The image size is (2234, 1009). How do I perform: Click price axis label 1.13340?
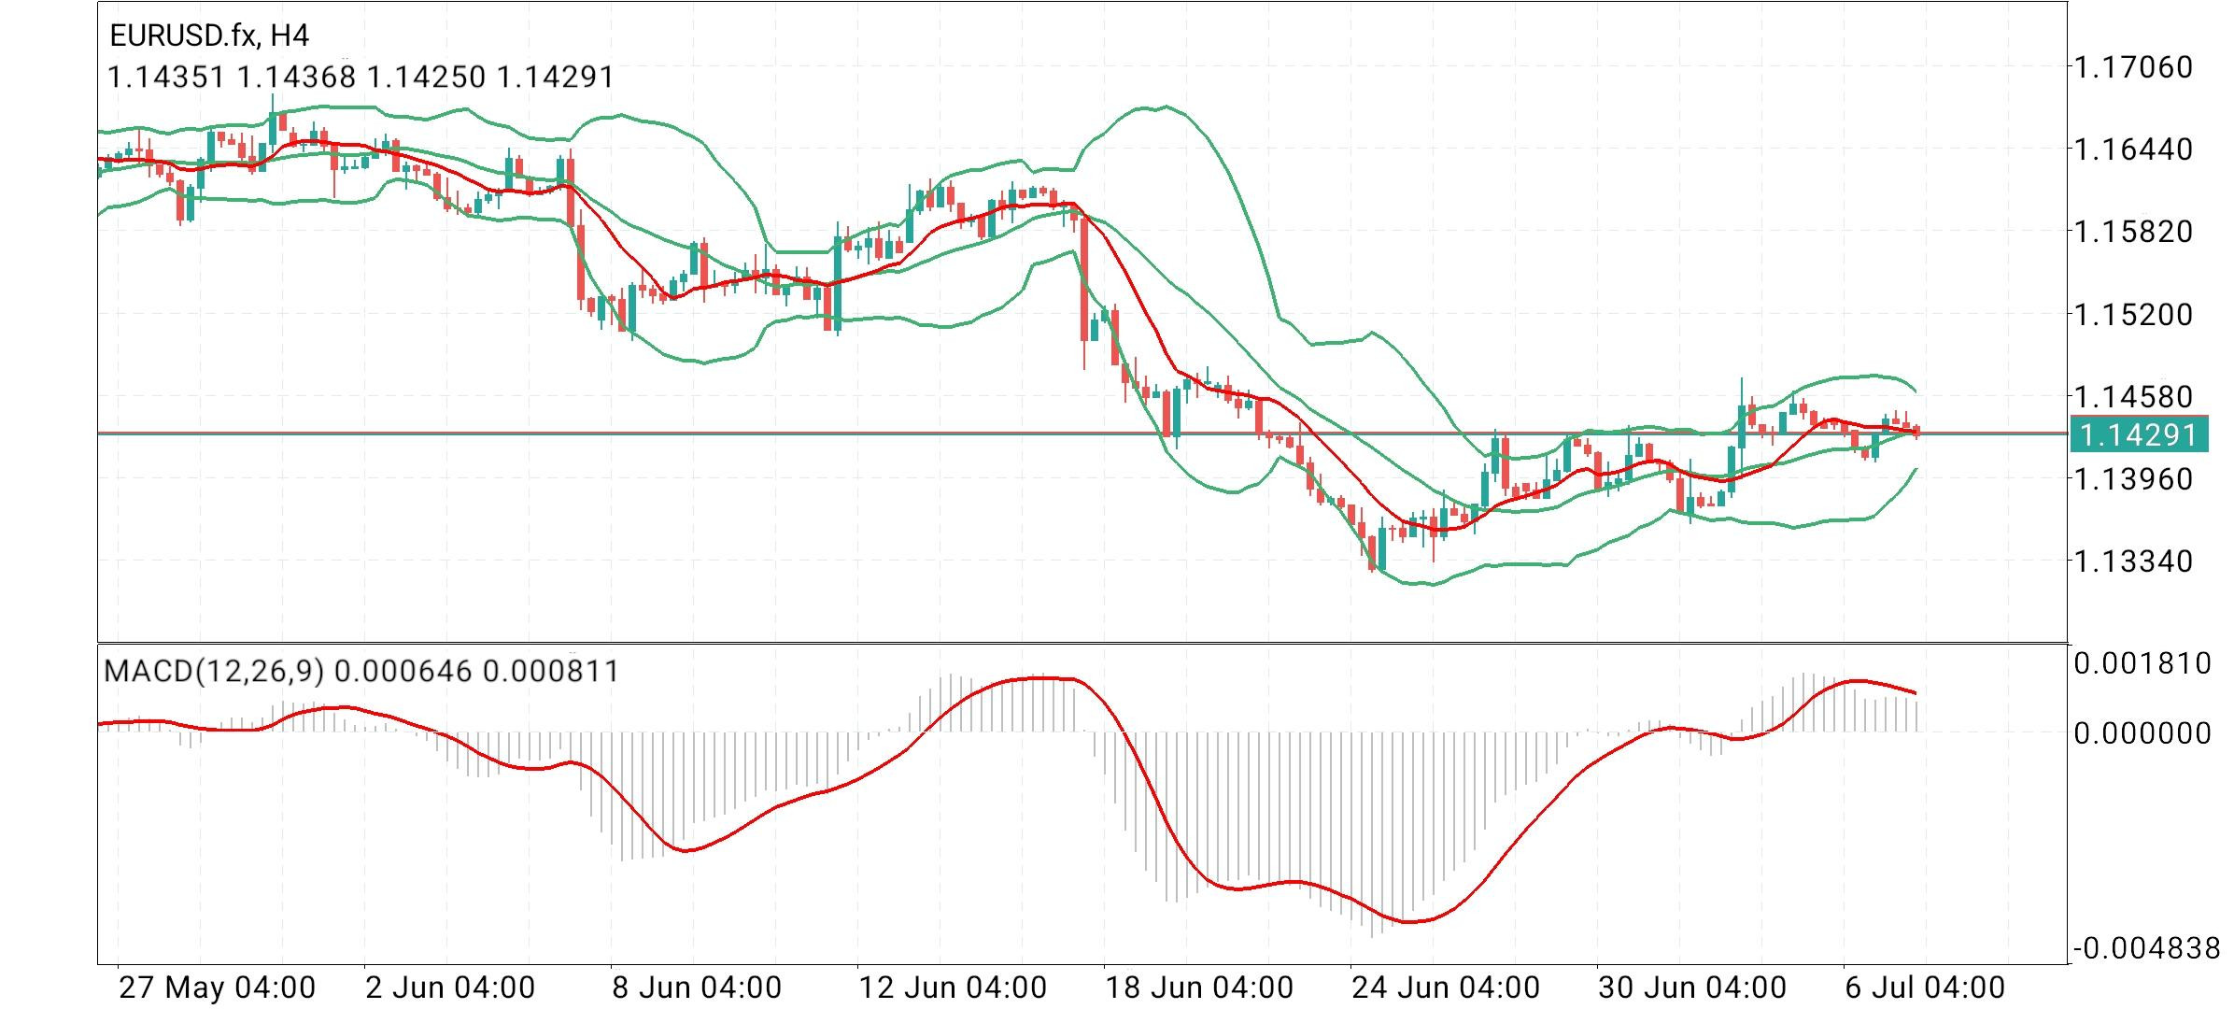[2133, 561]
